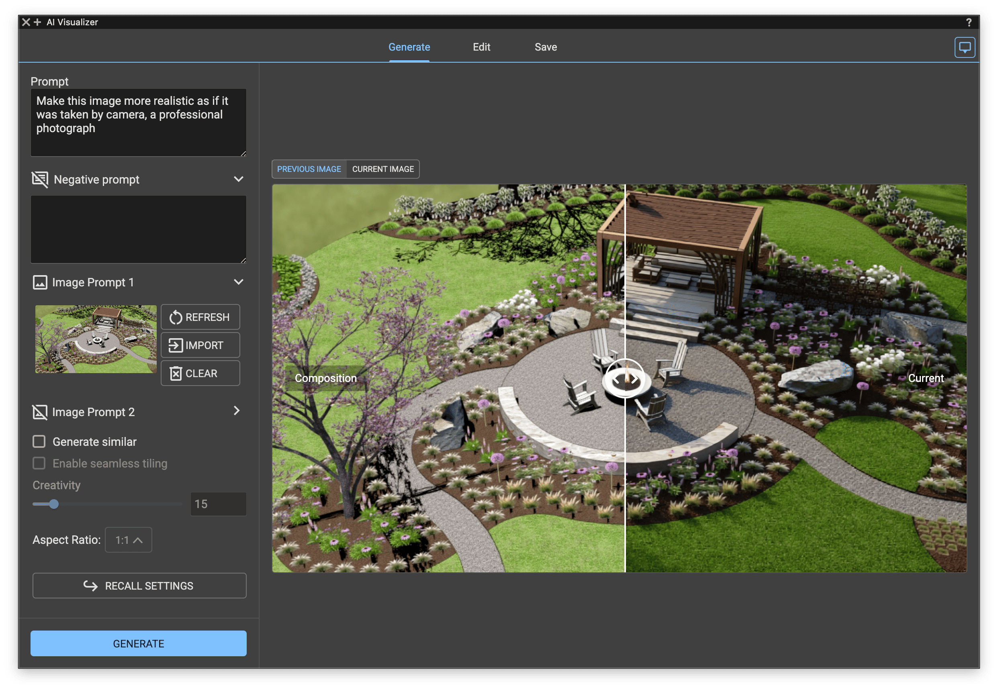
Task: Click the Image Prompt 2 disabled icon
Action: [x=40, y=412]
